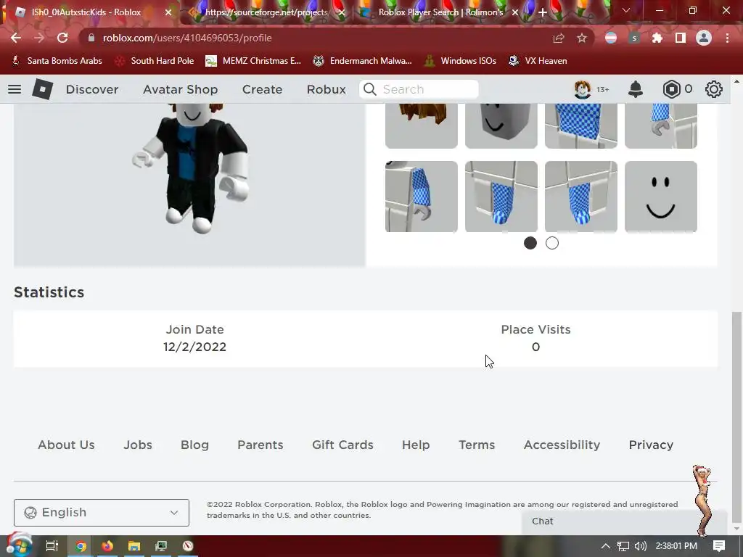
Task: Open the Create menu item
Action: [x=262, y=89]
